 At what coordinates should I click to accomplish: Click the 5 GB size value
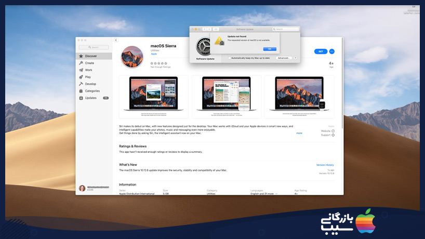(x=166, y=194)
